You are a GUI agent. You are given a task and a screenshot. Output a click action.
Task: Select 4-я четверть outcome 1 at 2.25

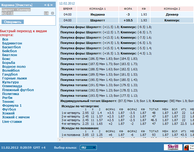point(86,124)
